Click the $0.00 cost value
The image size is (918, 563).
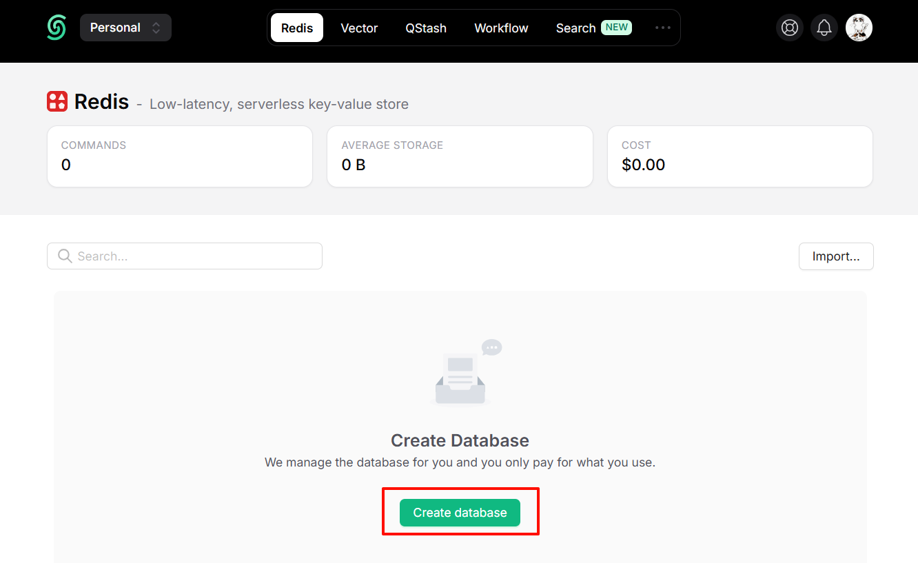coord(643,165)
